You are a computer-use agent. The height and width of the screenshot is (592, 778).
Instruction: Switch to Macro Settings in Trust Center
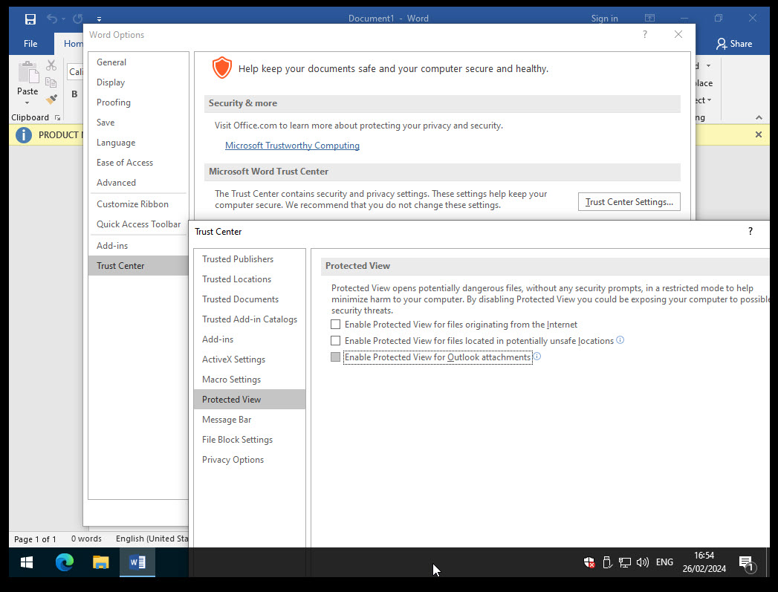pos(231,379)
